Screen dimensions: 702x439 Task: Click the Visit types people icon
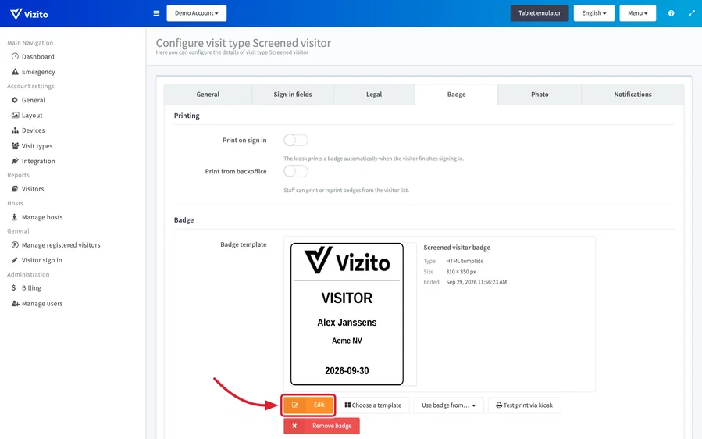[15, 145]
